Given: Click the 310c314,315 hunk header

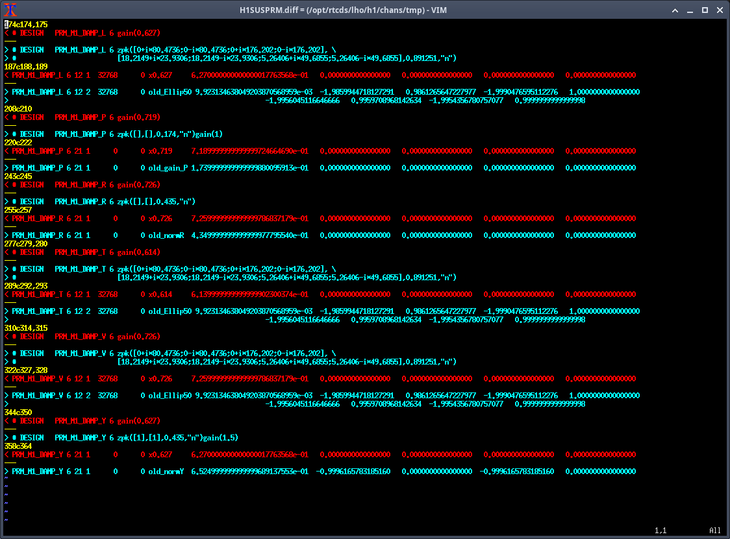Looking at the screenshot, I should coord(26,328).
